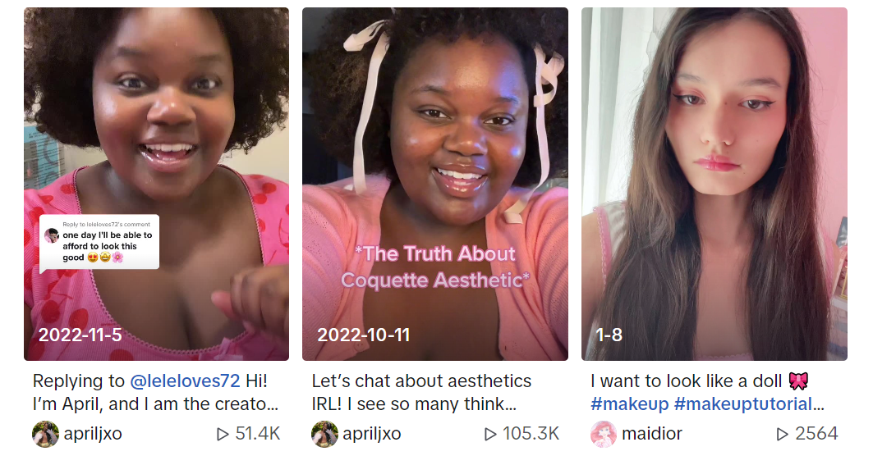Click the ribbon bow emoji in caption

[x=797, y=381]
